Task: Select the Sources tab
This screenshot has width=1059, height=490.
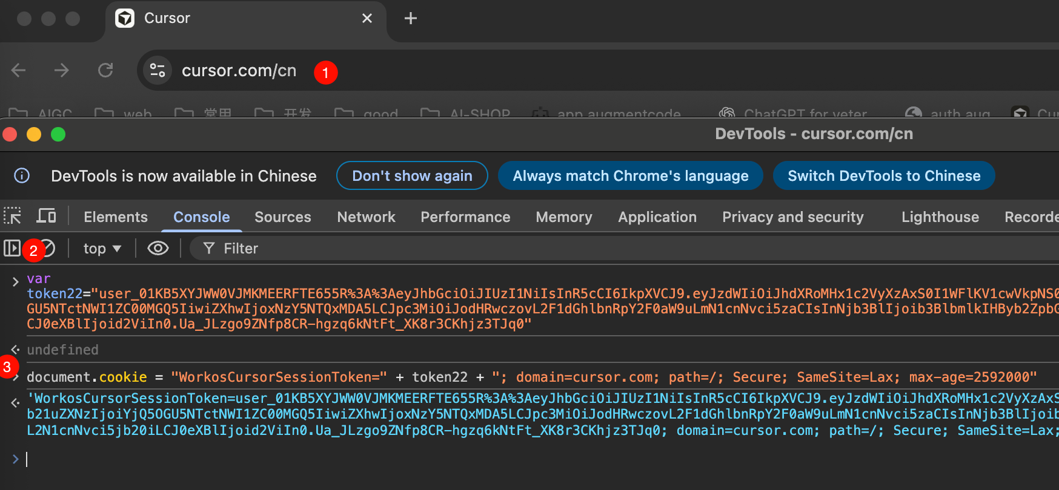Action: [282, 217]
